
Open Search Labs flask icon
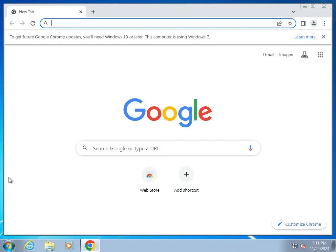(304, 55)
